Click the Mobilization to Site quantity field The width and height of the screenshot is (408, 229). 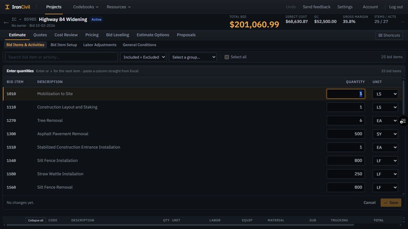click(346, 94)
